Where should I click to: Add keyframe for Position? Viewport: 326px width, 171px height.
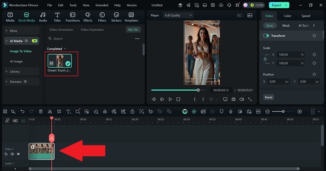[314, 74]
